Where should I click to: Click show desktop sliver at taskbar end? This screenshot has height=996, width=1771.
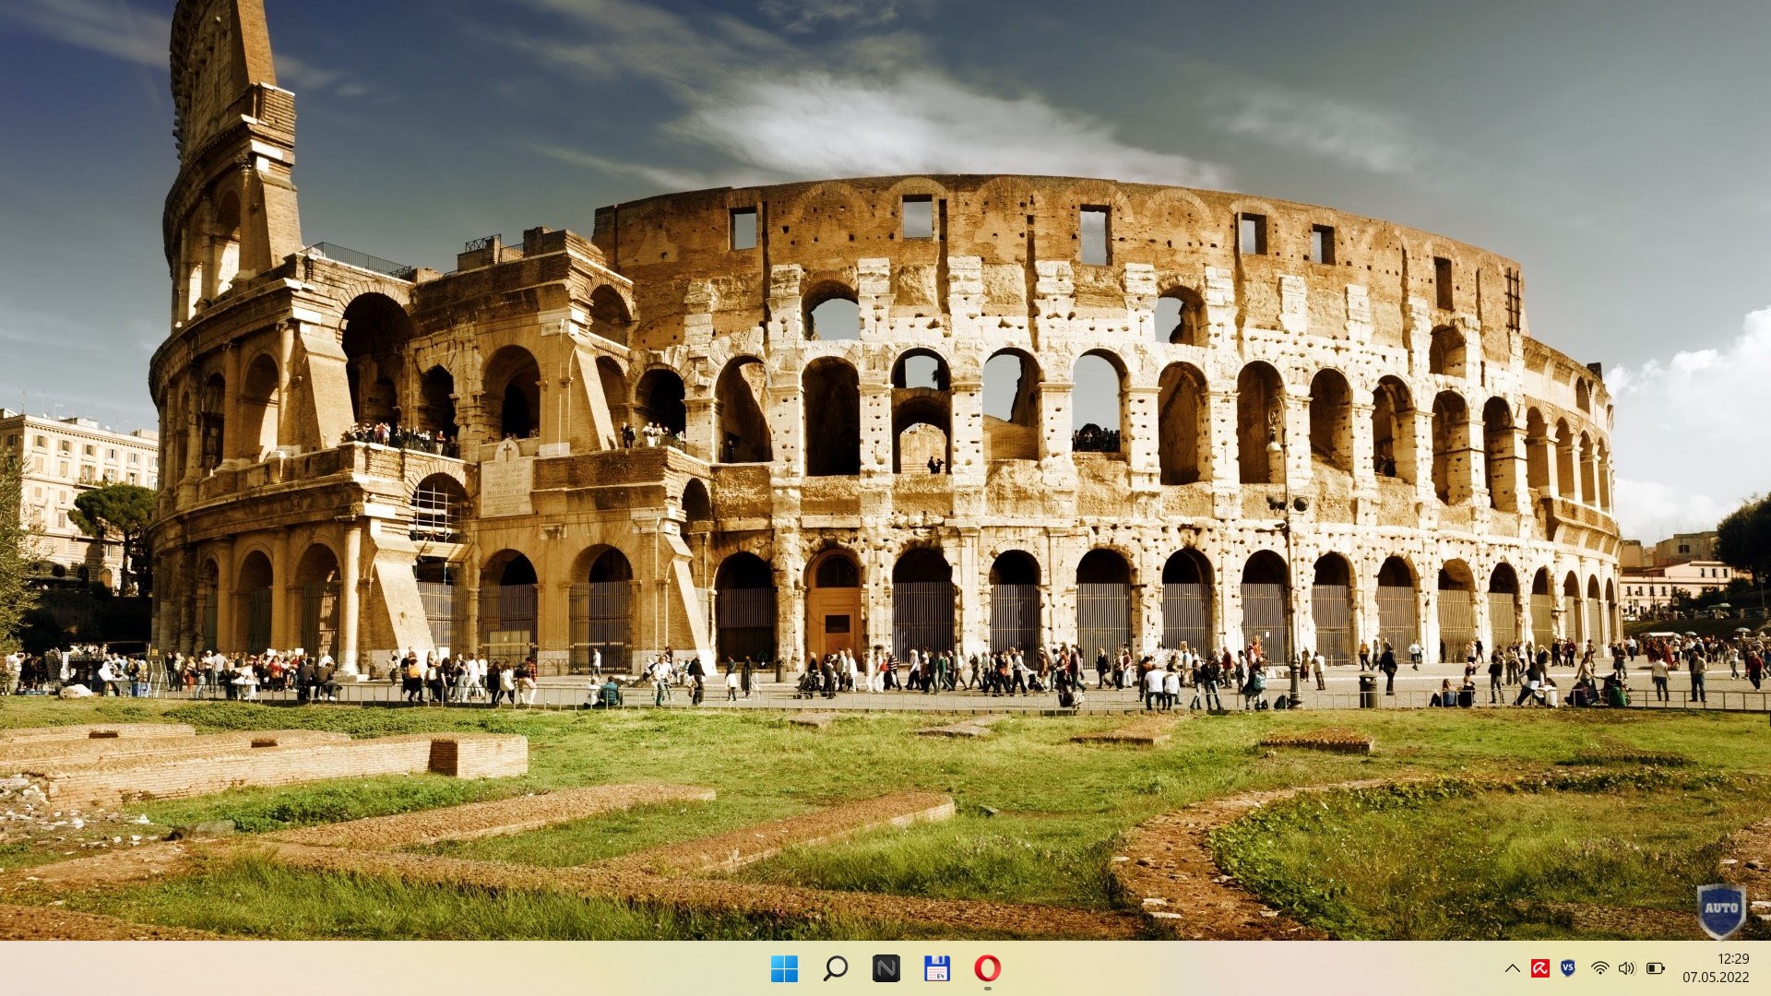(1767, 968)
